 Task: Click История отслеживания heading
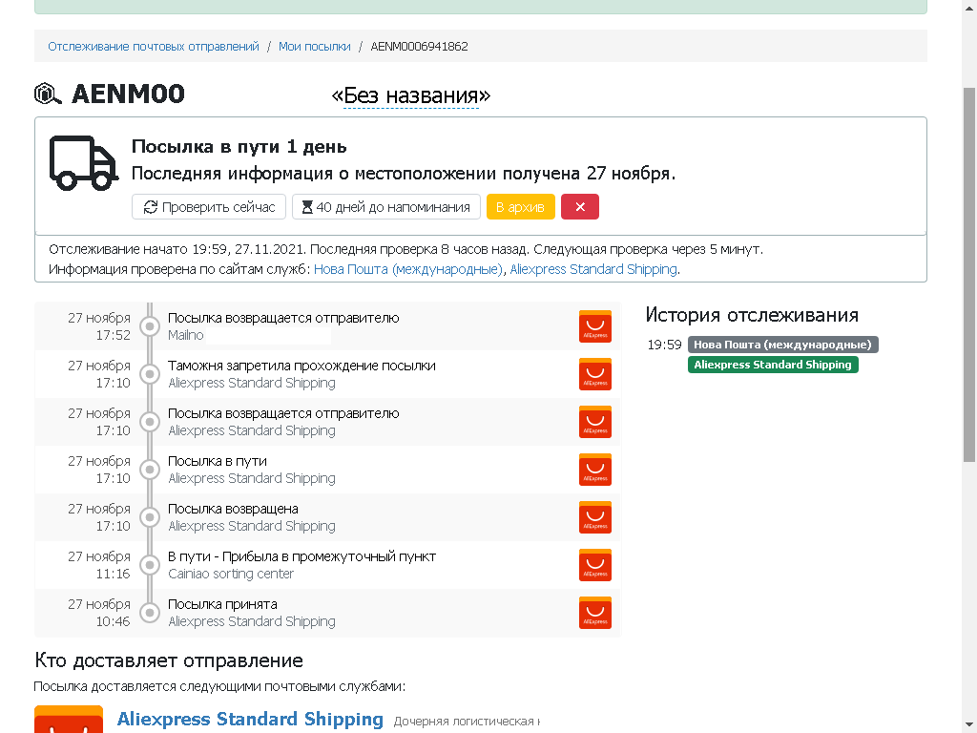752,315
